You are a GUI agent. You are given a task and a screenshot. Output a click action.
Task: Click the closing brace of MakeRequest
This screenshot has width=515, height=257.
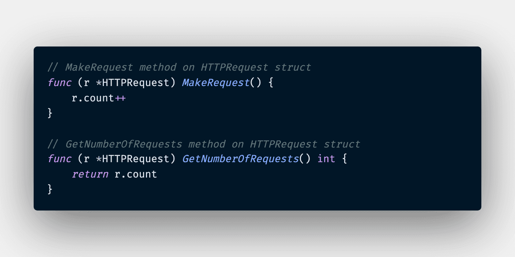pos(50,113)
